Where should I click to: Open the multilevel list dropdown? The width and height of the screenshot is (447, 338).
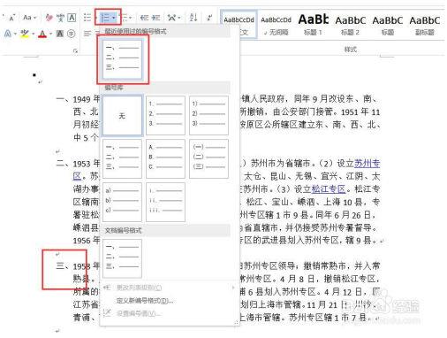tap(127, 18)
